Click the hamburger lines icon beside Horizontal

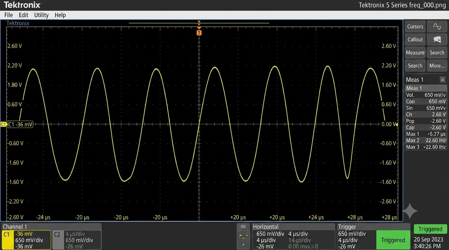tap(243, 227)
